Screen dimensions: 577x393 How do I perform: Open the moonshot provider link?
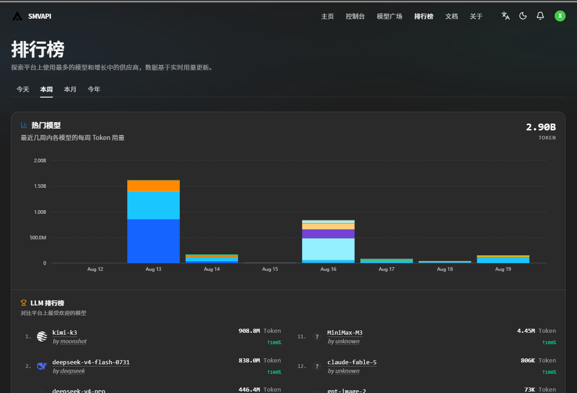coord(73,341)
